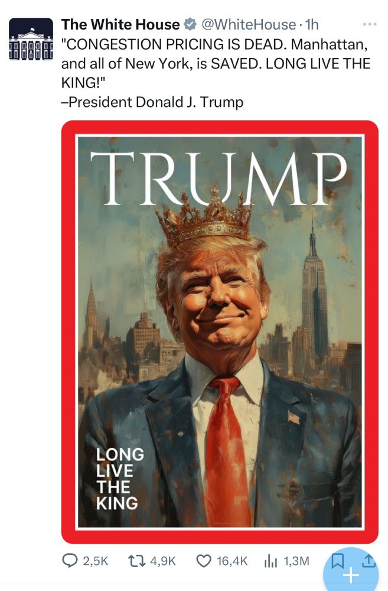Open the TRUMP magazine cover image
This screenshot has width=388, height=591.
(220, 332)
